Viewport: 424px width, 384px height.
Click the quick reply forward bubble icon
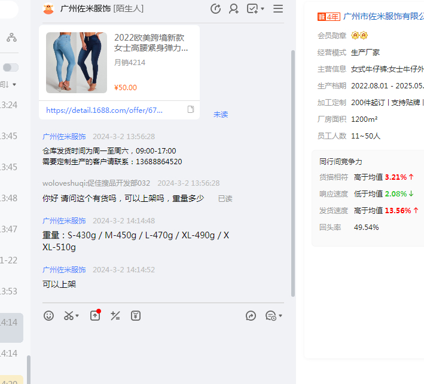click(251, 316)
